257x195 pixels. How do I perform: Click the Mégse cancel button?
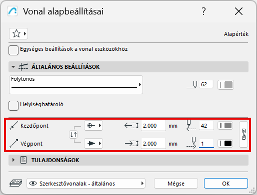(176, 184)
